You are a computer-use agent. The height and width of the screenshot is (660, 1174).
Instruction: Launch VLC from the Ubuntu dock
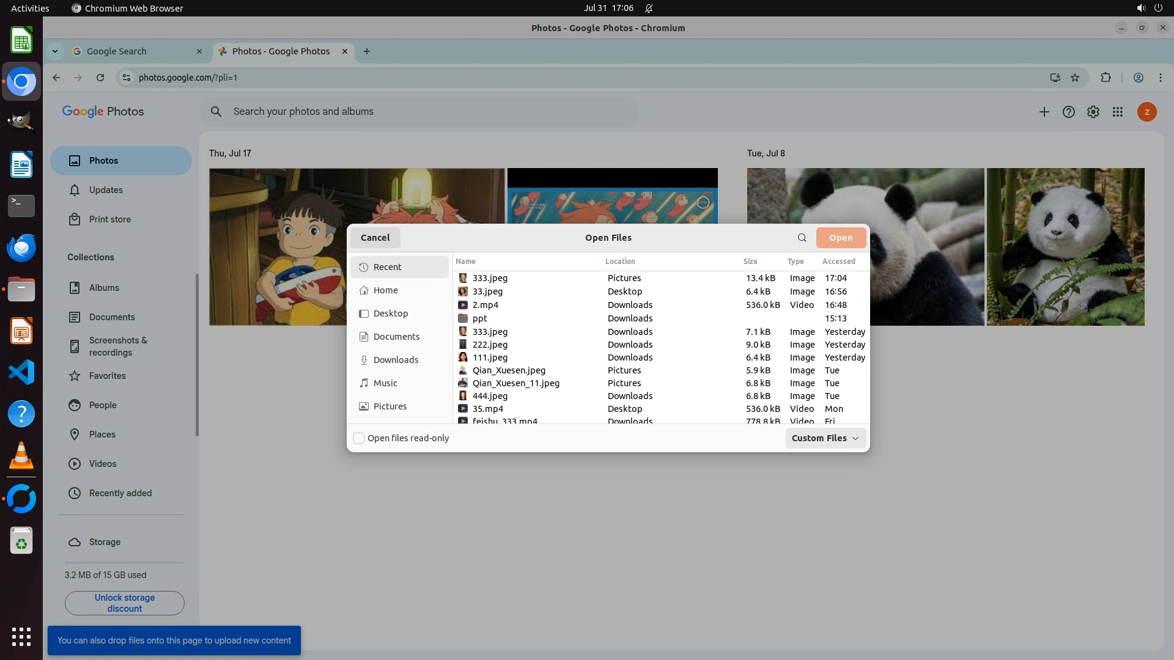(x=21, y=456)
